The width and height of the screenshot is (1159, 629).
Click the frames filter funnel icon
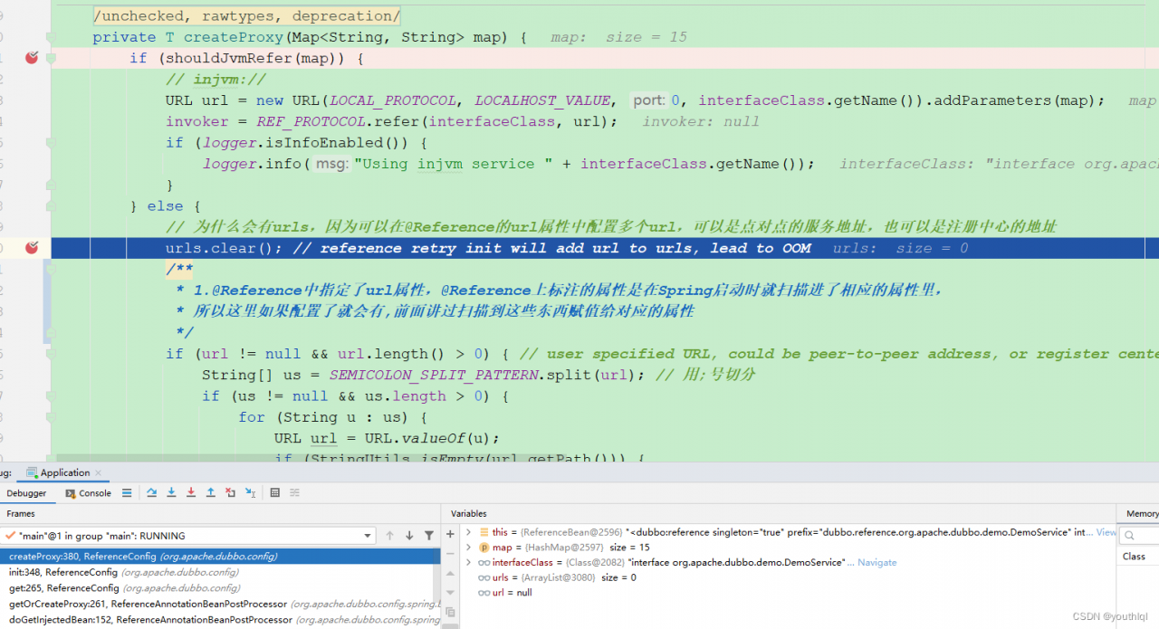(429, 536)
